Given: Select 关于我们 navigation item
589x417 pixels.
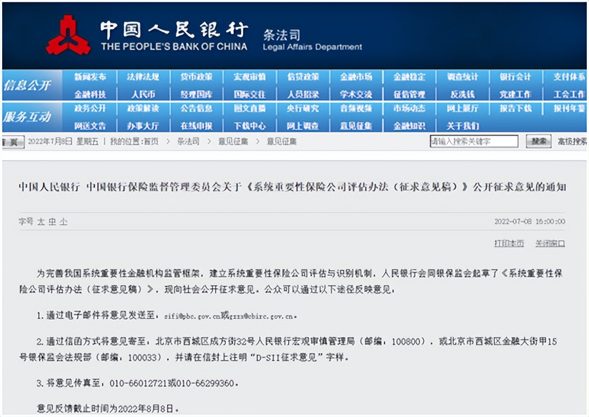Looking at the screenshot, I should click(462, 126).
